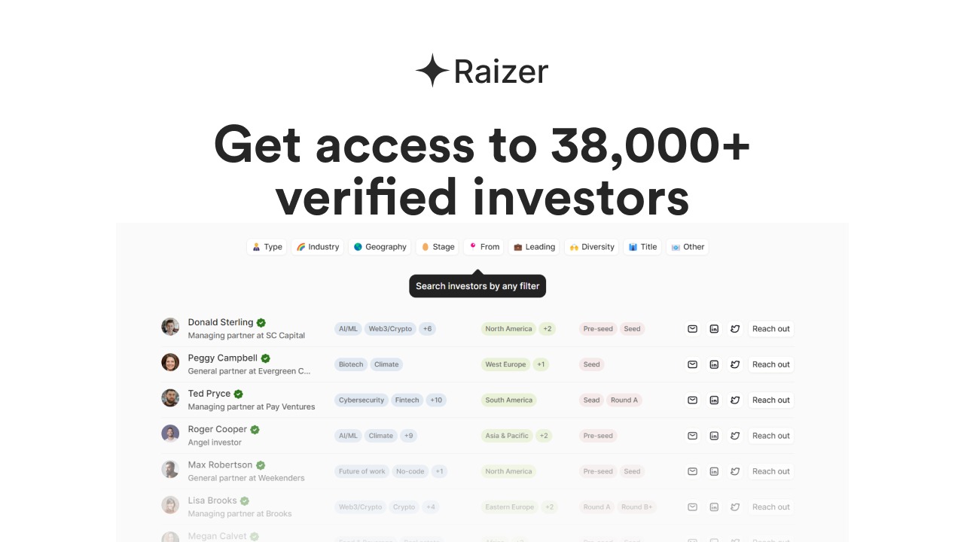Choose the Diversity filter

pos(591,247)
